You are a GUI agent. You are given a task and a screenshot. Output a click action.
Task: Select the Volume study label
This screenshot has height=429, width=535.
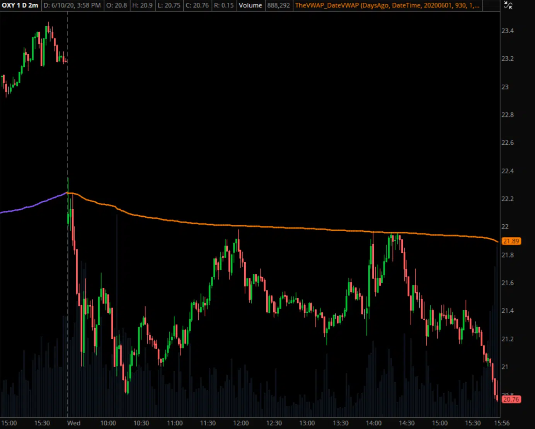click(x=250, y=5)
